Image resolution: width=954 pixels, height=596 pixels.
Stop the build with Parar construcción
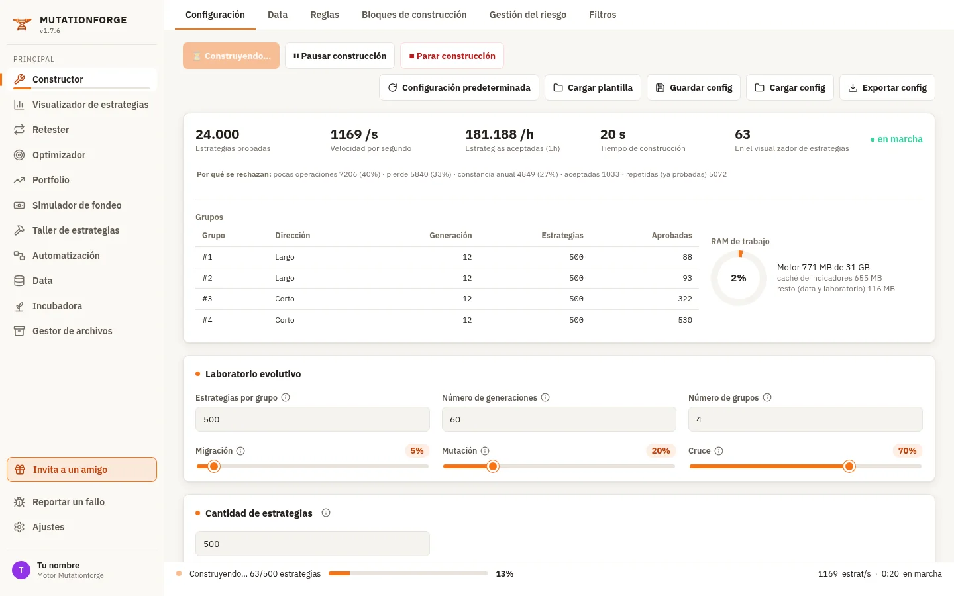(452, 56)
